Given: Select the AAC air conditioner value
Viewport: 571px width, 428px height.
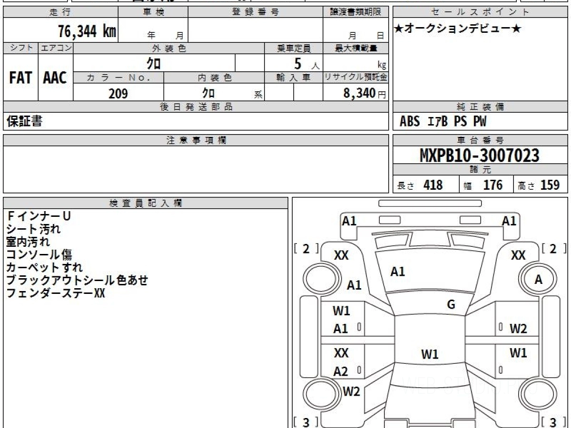Looking at the screenshot, I should [55, 78].
